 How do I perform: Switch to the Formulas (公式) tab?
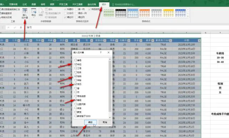coord(25,4)
